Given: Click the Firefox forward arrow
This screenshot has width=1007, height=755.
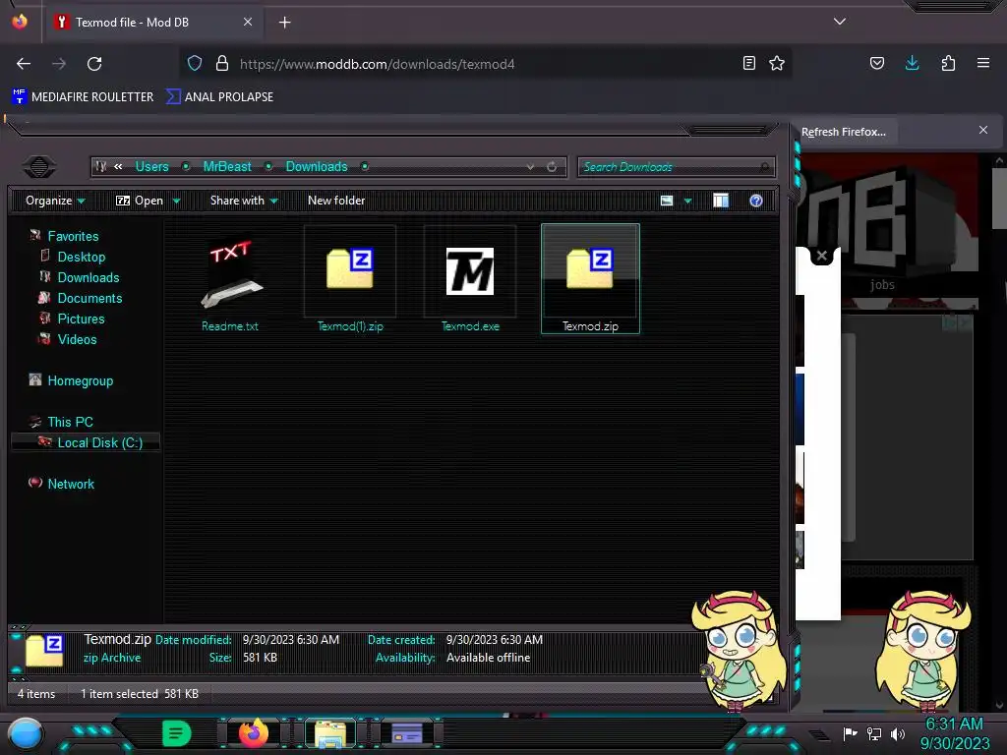Looking at the screenshot, I should [59, 64].
